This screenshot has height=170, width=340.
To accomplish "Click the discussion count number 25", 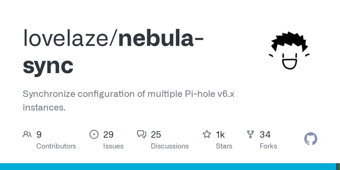I will (x=156, y=135).
